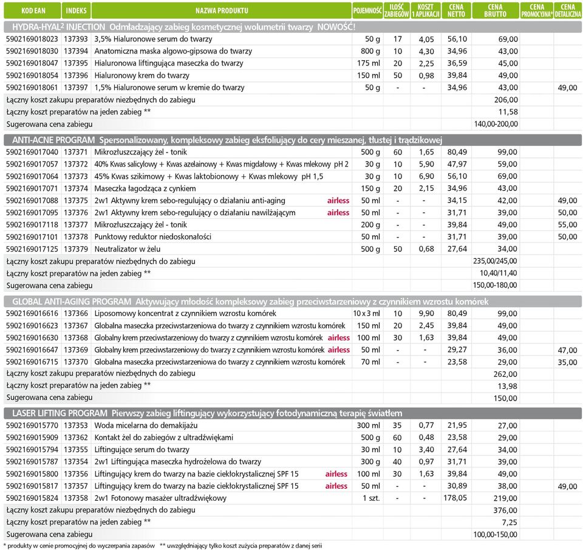The height and width of the screenshot is (550, 583).
Task: Click airless label in nawilżającym sebo-regulujący row
Action: point(338,213)
